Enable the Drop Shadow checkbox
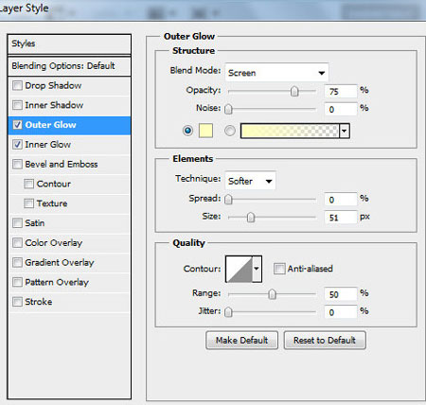The image size is (426, 405). pos(17,85)
